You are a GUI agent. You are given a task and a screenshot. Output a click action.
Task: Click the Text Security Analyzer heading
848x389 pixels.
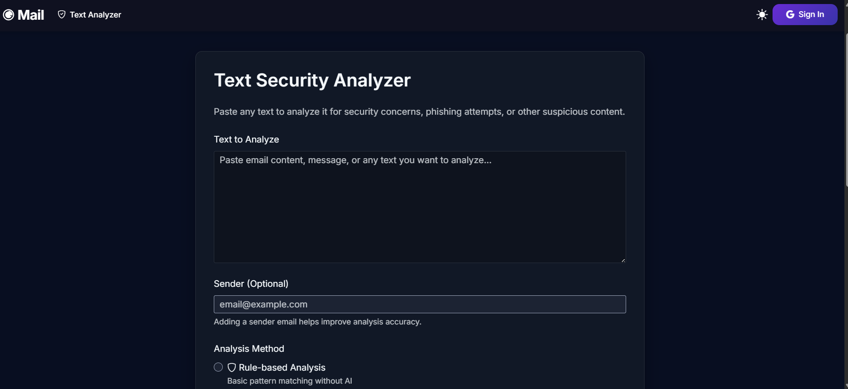click(x=312, y=80)
